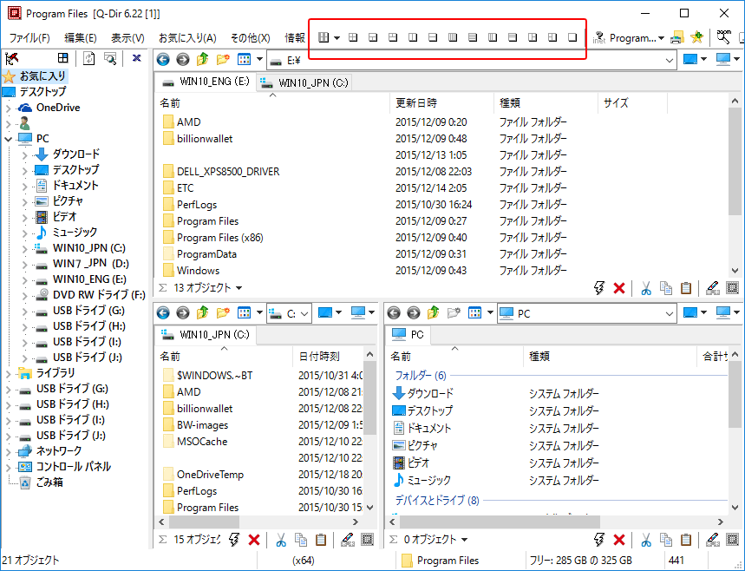Open the 表示(V) menu
This screenshot has height=571, width=745.
(127, 37)
